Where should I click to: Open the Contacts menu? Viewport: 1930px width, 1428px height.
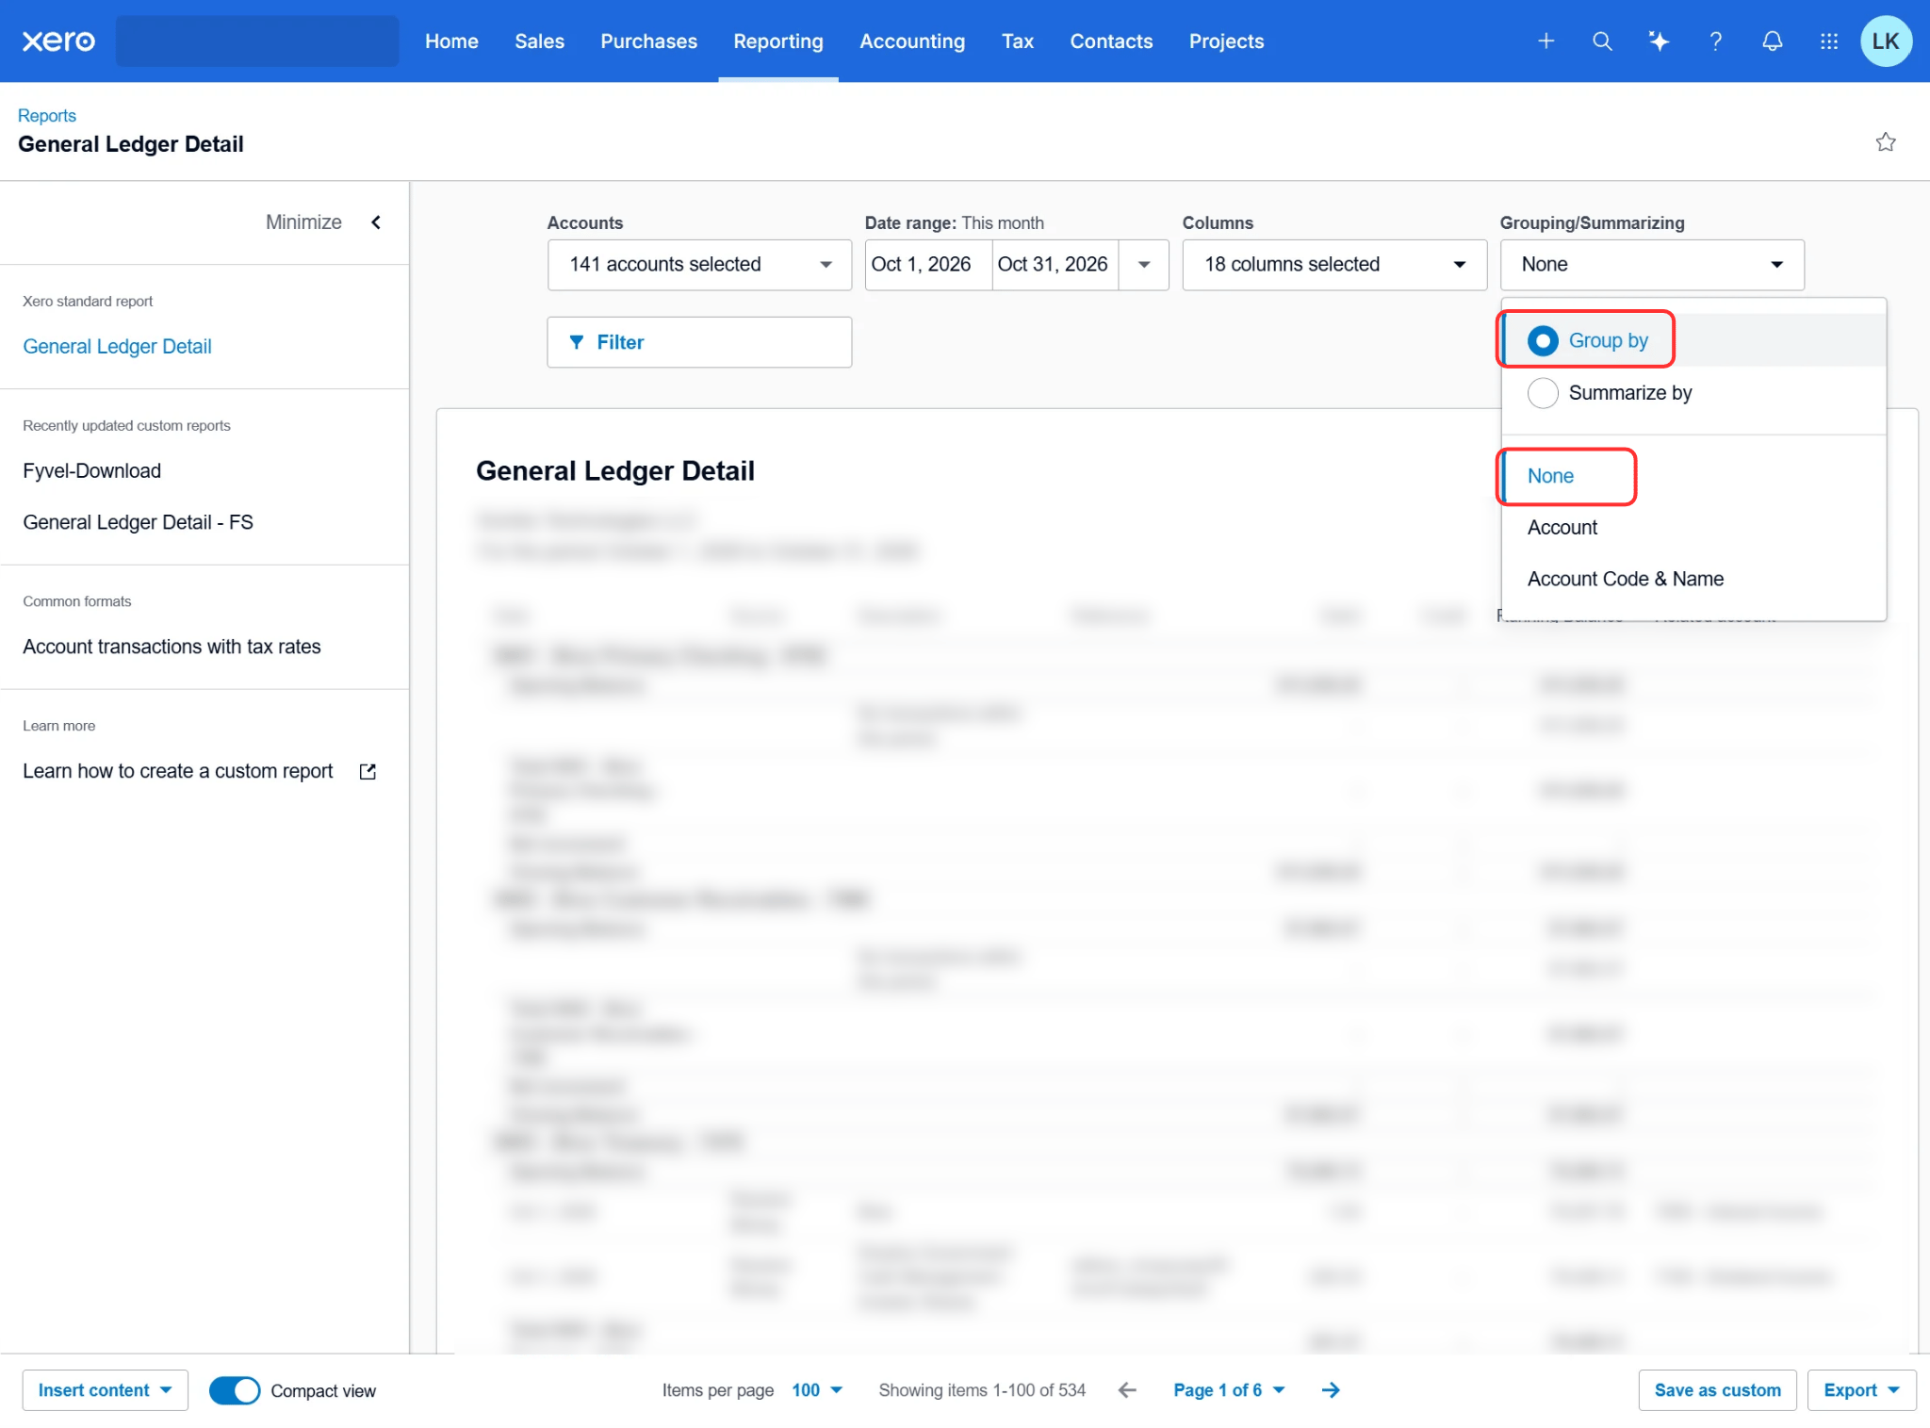tap(1111, 41)
